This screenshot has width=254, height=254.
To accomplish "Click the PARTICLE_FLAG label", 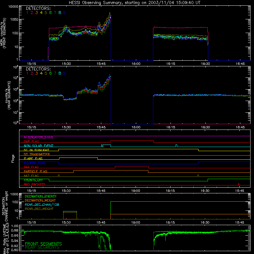I will [x=36, y=171].
